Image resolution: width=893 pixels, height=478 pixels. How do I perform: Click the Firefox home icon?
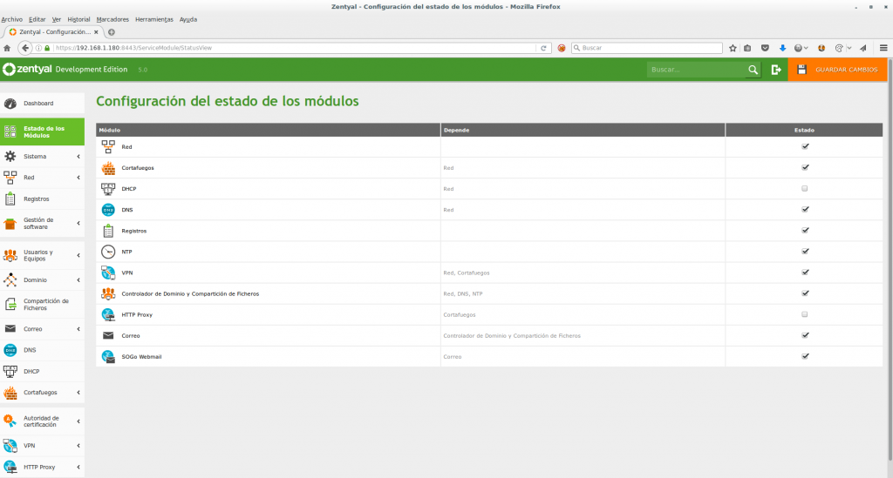(x=7, y=48)
